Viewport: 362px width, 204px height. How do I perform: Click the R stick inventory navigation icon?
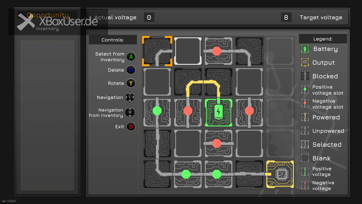130,112
